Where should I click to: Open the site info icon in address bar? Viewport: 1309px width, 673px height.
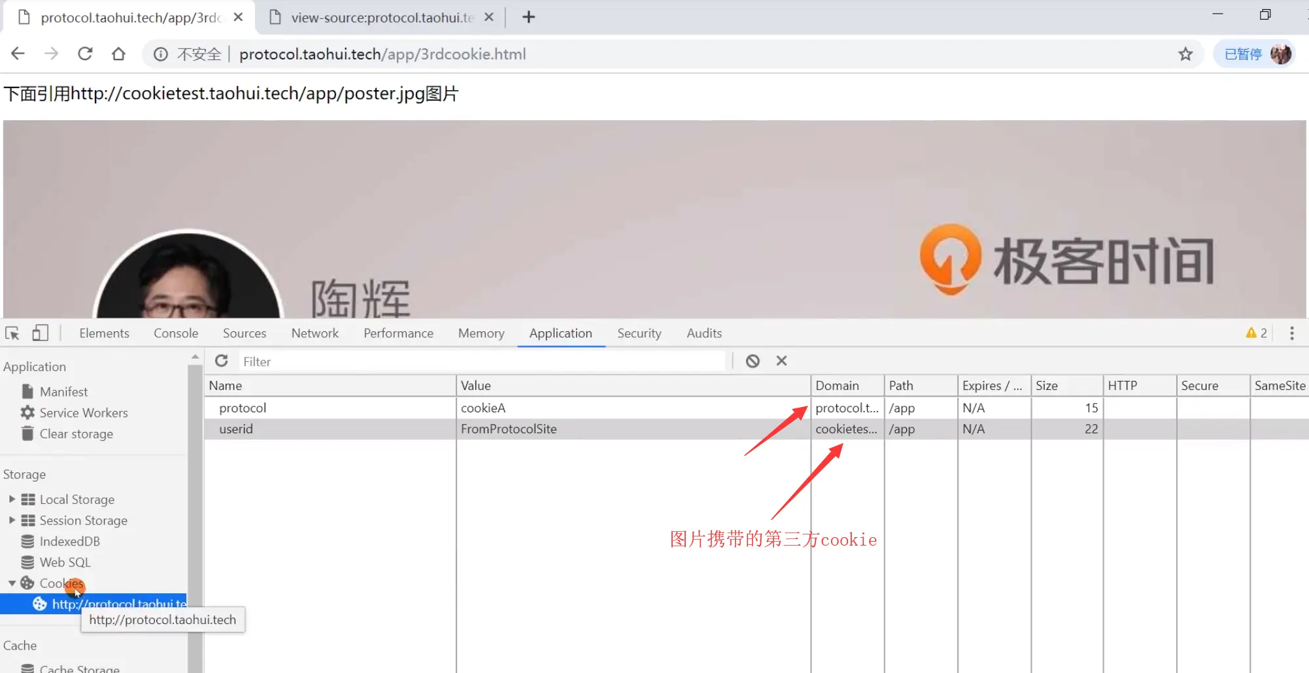pyautogui.click(x=160, y=54)
